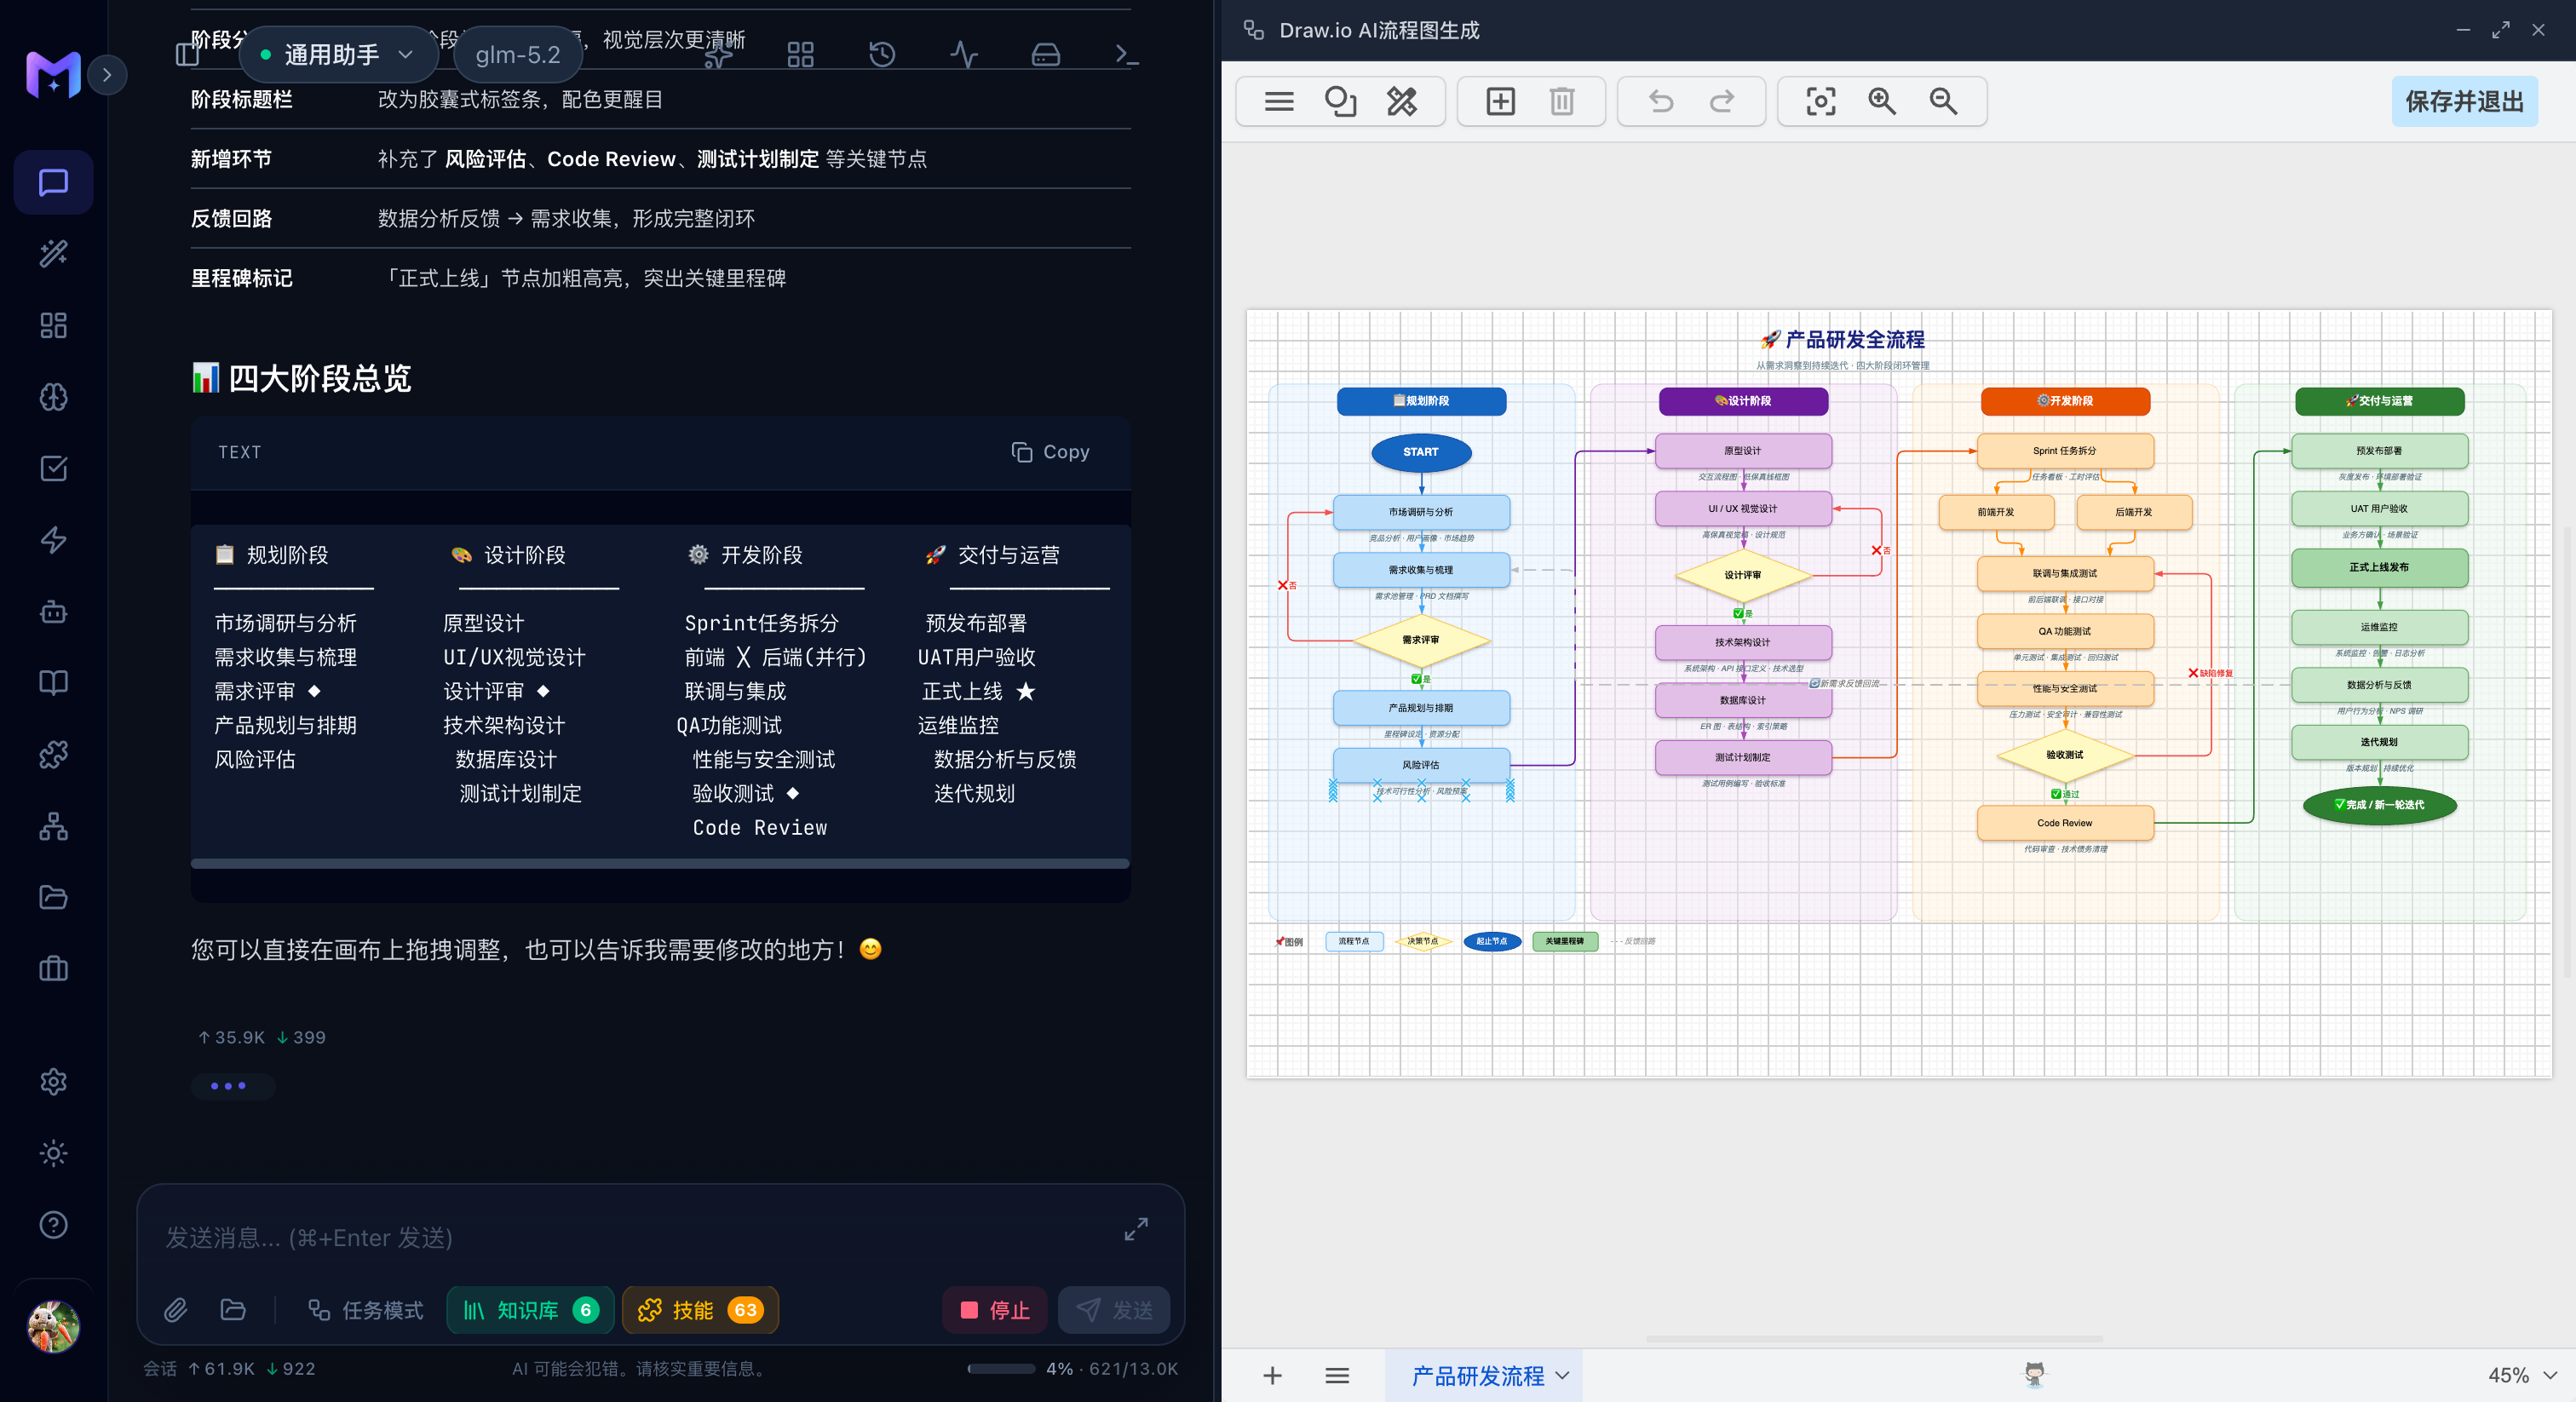Click the 停止 stop button
The image size is (2576, 1402).
(995, 1310)
